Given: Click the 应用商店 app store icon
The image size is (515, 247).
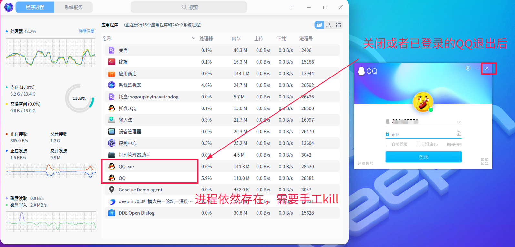Looking at the screenshot, I should pos(112,74).
